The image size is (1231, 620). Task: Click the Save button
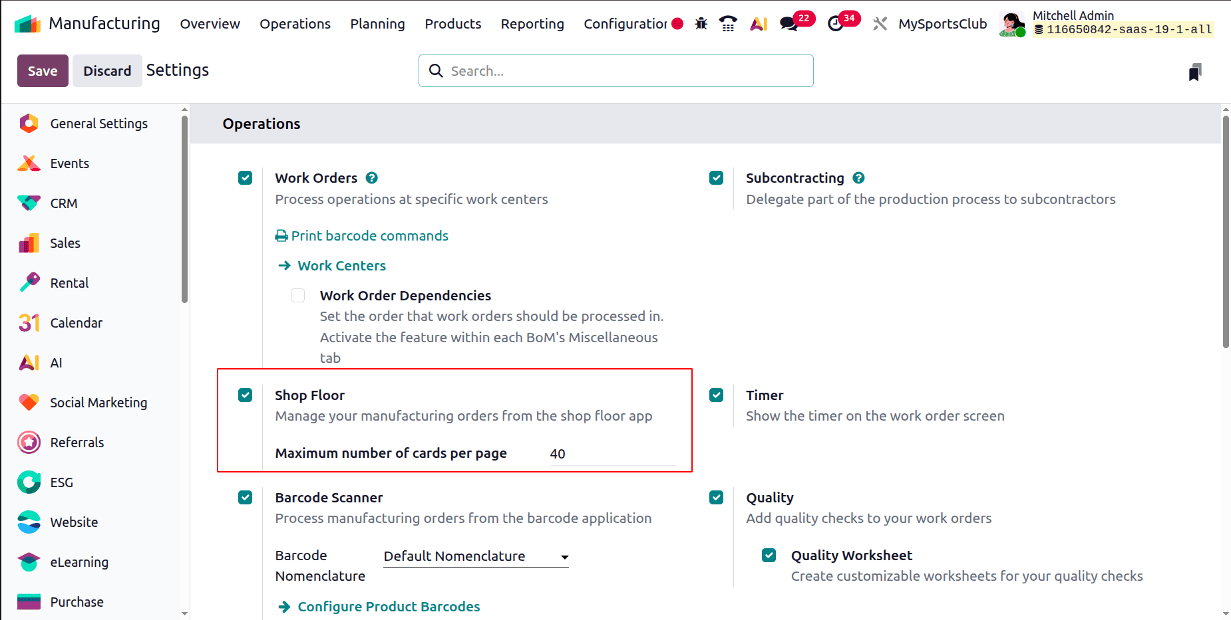tap(43, 71)
